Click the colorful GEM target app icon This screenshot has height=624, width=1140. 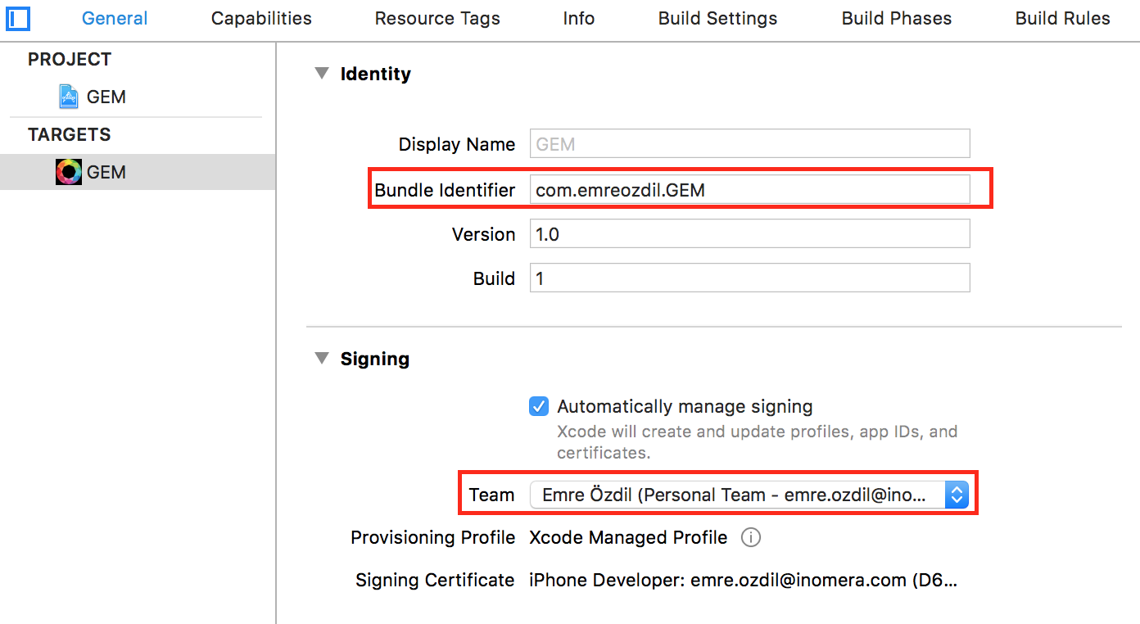point(69,172)
